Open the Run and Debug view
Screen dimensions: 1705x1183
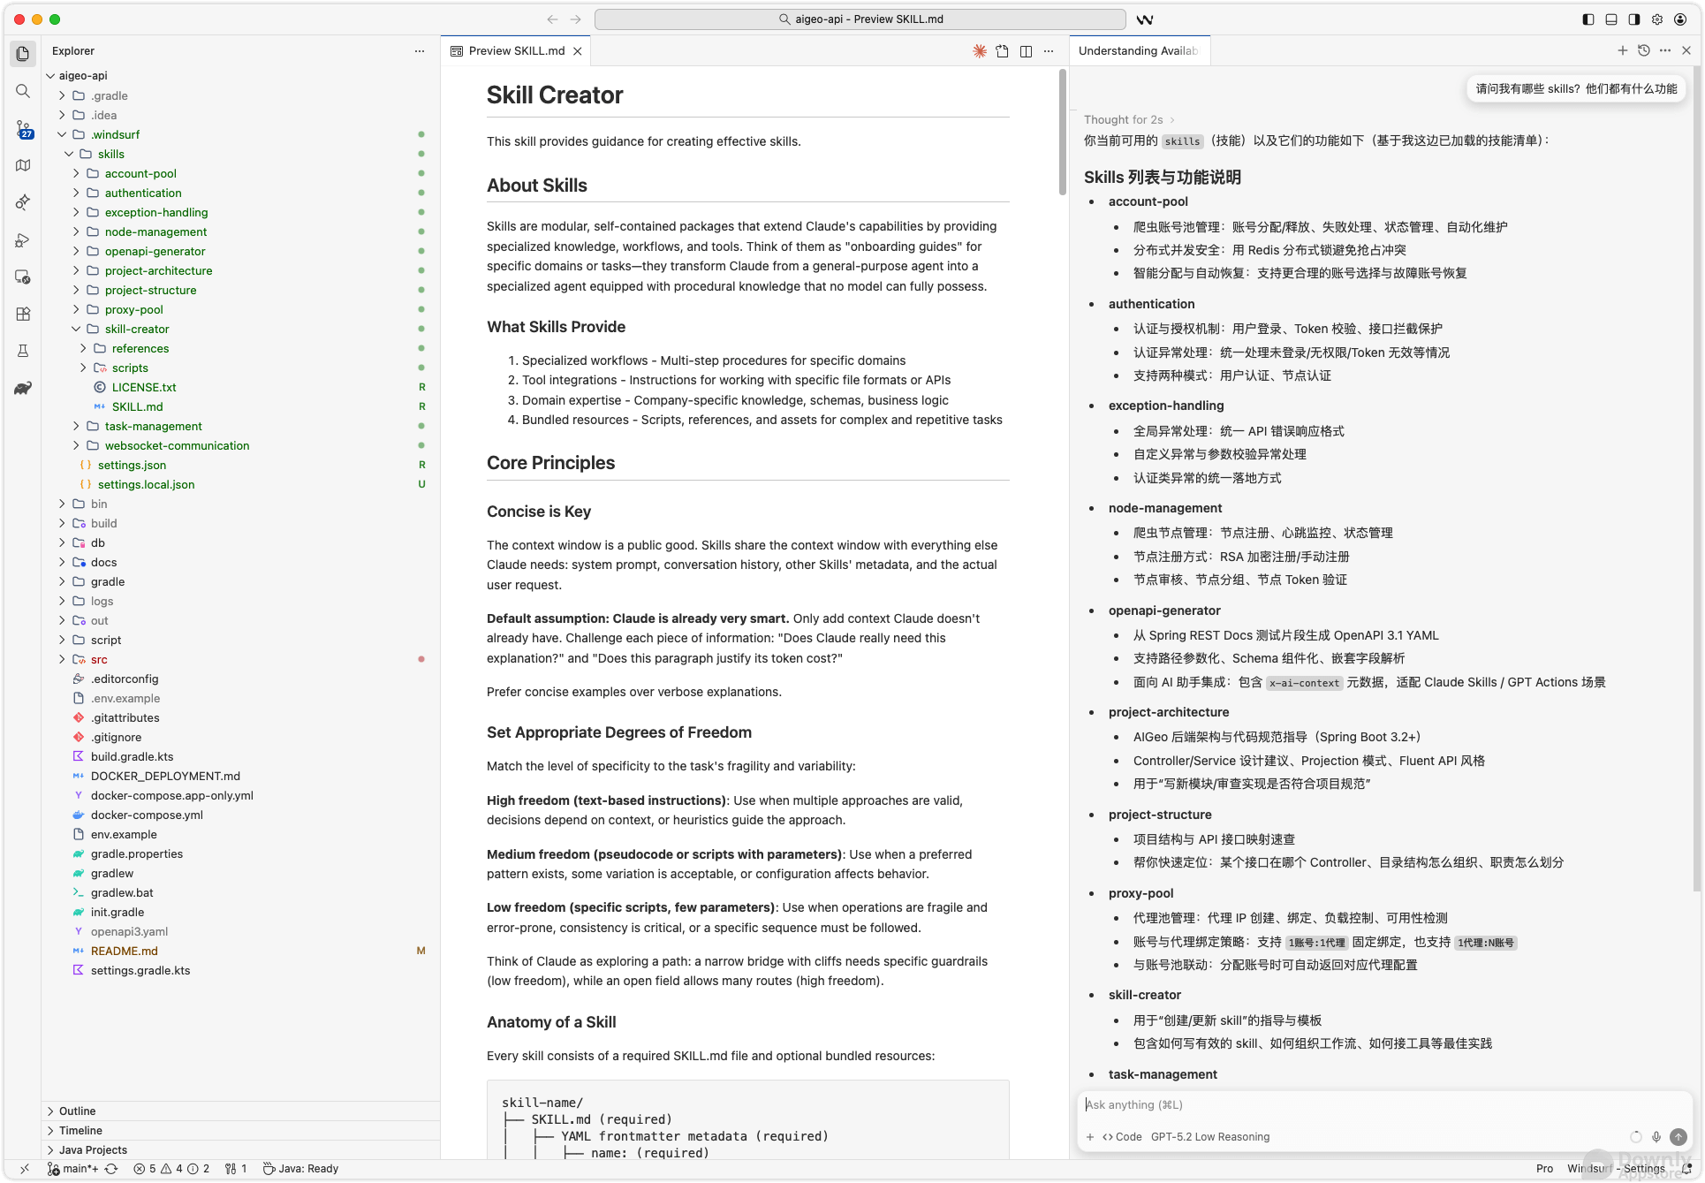coord(23,240)
